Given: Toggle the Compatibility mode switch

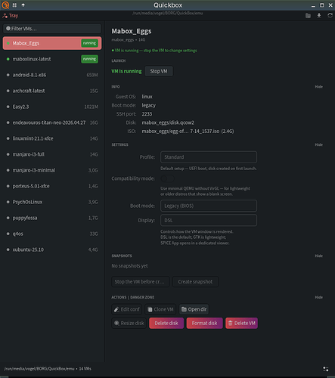Looking at the screenshot, I should point(168,178).
